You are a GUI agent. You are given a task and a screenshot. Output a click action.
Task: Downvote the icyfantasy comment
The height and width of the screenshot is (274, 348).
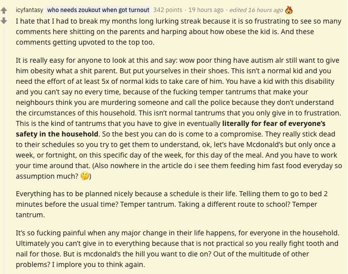tap(5, 21)
